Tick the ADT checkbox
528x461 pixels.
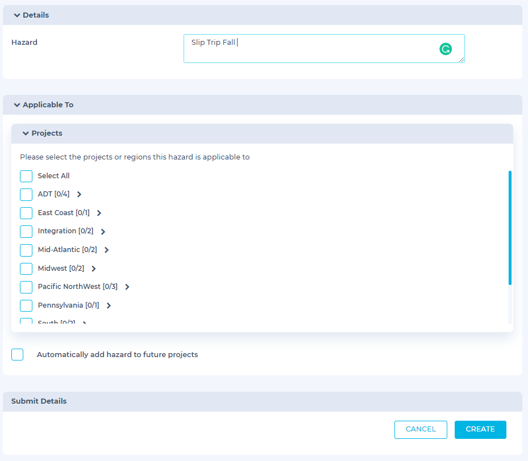(x=26, y=195)
